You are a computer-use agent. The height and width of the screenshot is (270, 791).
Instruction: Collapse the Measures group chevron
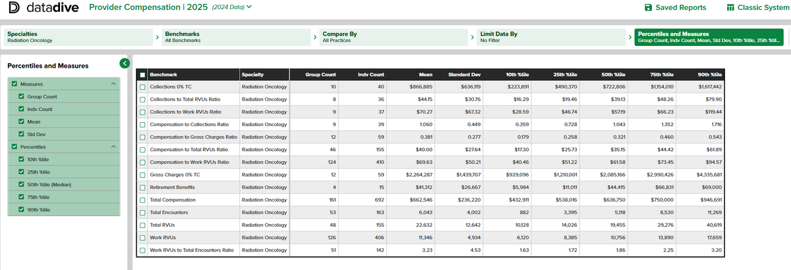click(x=113, y=84)
